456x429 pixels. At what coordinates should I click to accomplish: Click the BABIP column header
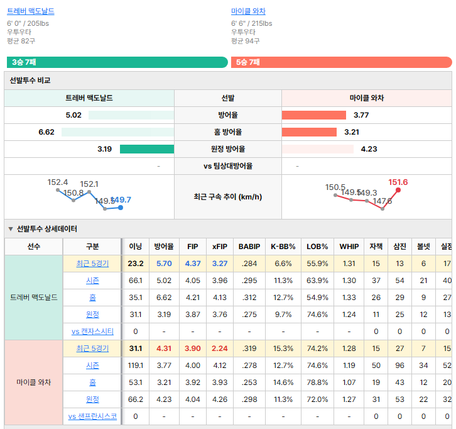point(249,247)
